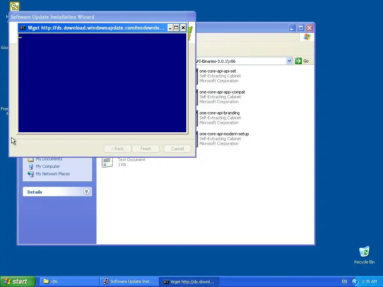Screen dimensions: 383x287
Task: Open My Network Places link
Action: coord(52,174)
